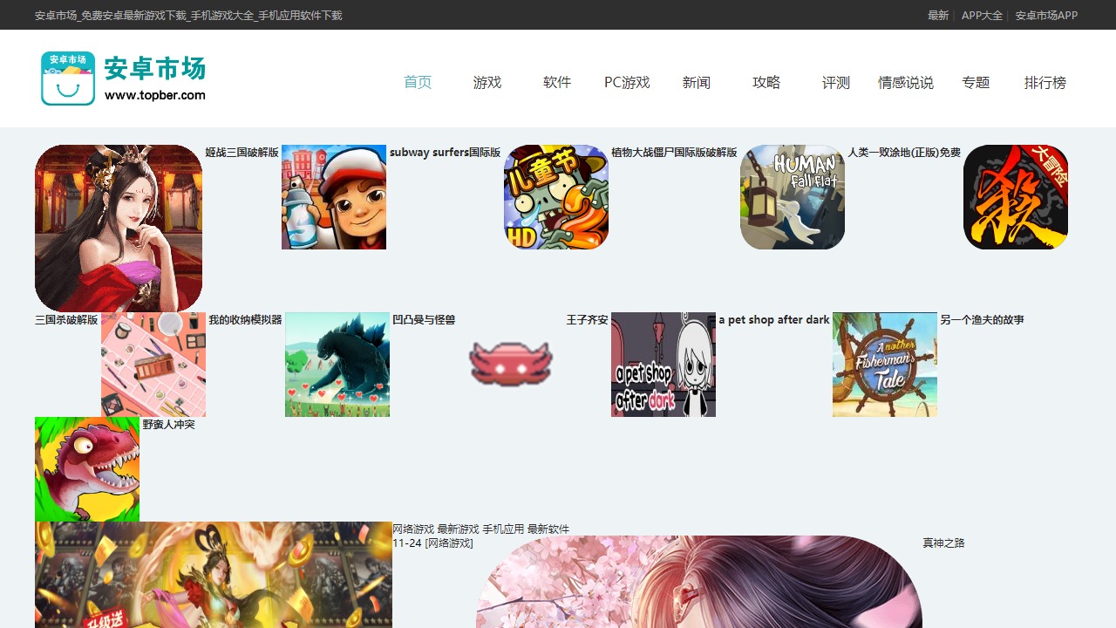Switch to the 网络游戏 tab
This screenshot has width=1116, height=628.
413,529
